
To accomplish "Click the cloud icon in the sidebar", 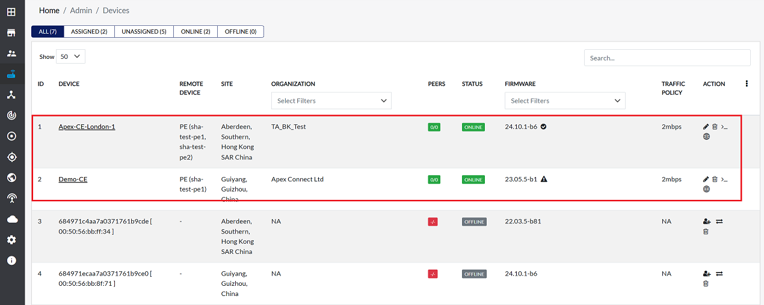I will tap(11, 219).
